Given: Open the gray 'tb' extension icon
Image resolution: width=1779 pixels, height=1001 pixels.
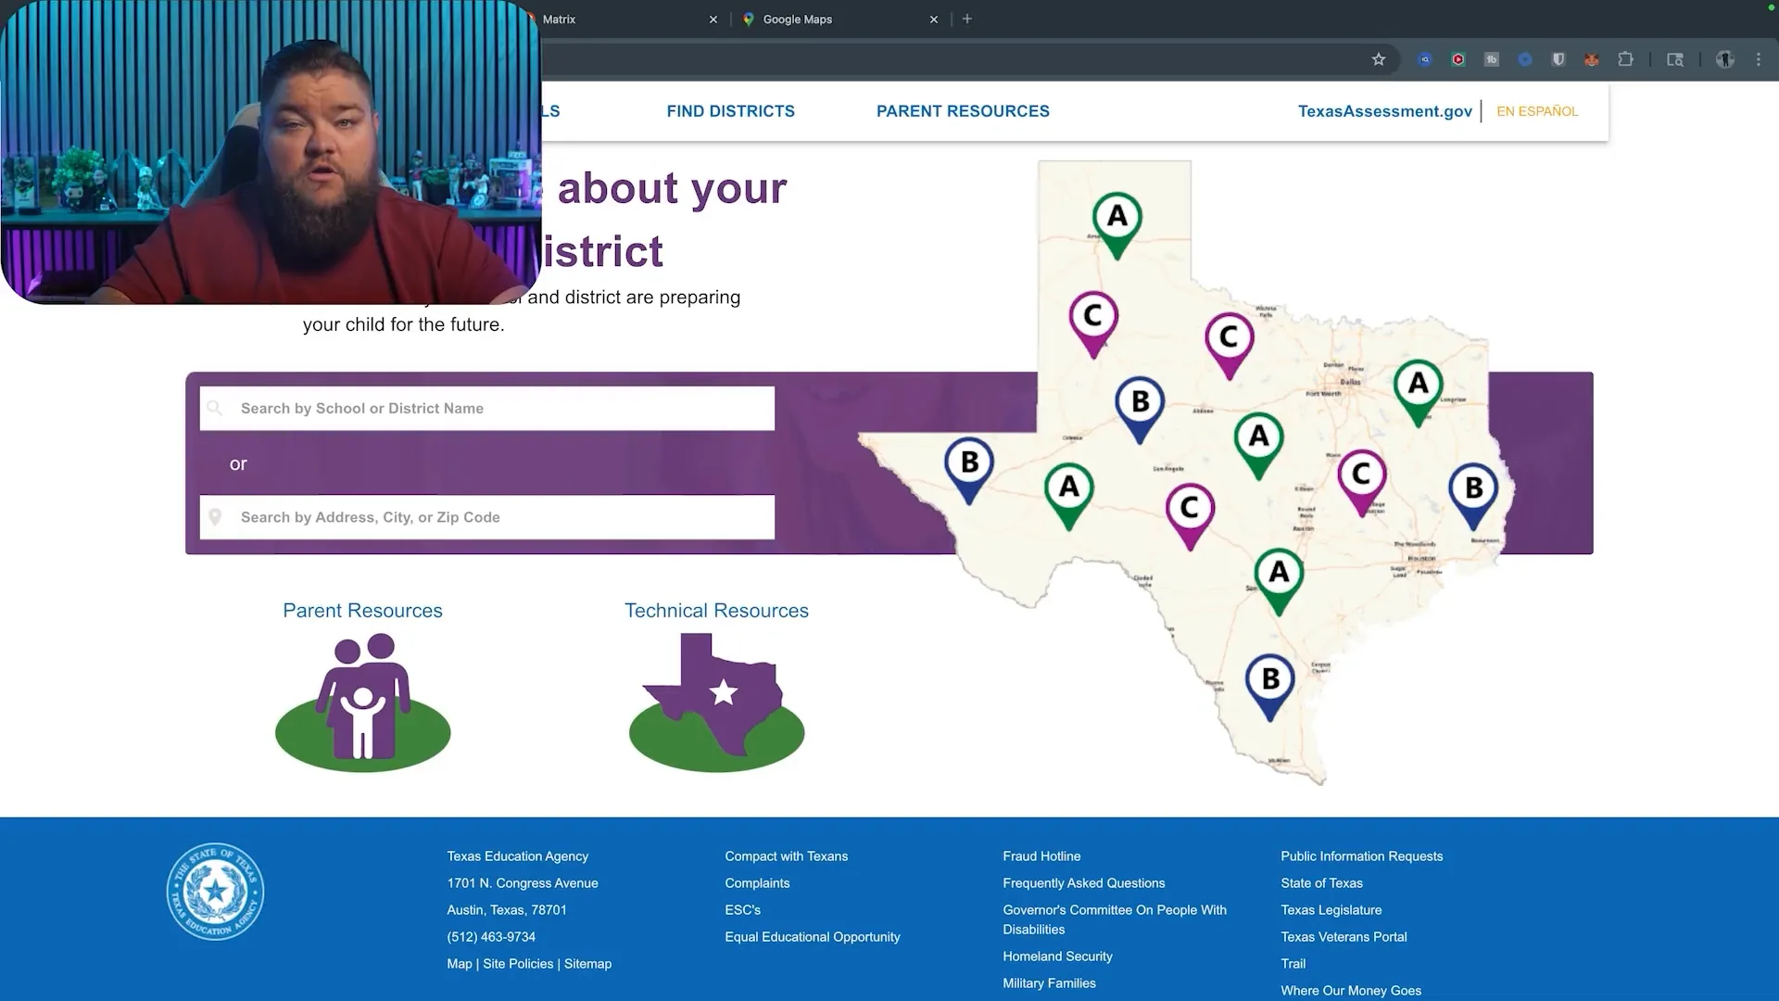Looking at the screenshot, I should (1492, 59).
